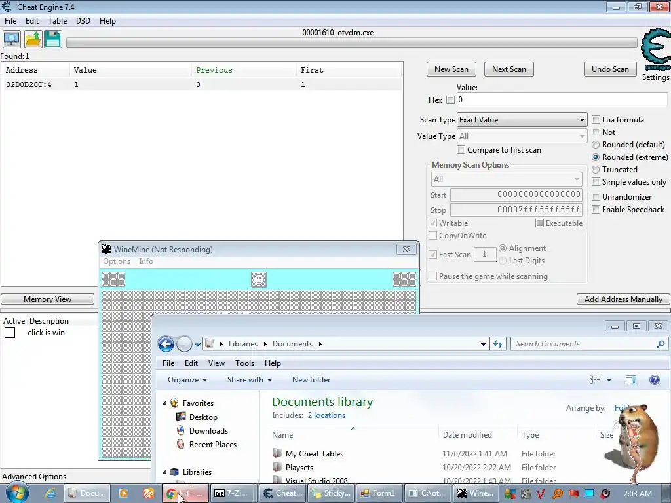
Task: Click the Explorer back arrow button
Action: (166, 344)
